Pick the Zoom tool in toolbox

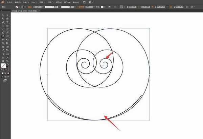point(7,61)
